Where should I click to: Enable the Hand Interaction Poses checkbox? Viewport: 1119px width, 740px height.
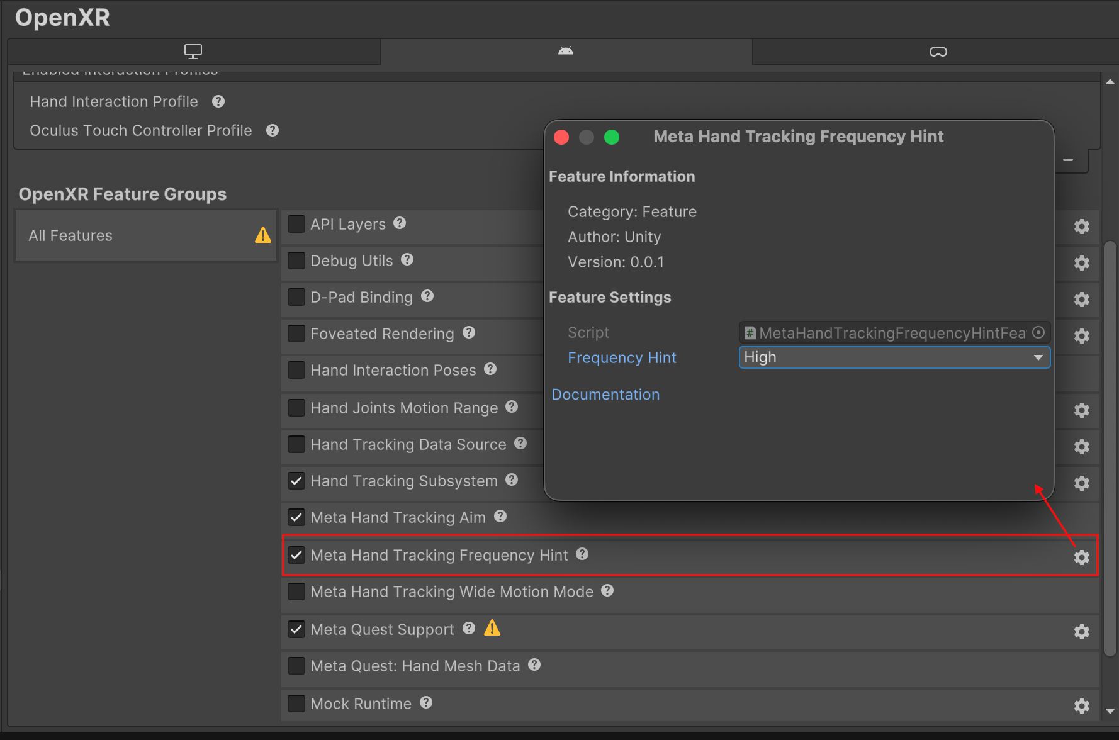[x=296, y=370]
